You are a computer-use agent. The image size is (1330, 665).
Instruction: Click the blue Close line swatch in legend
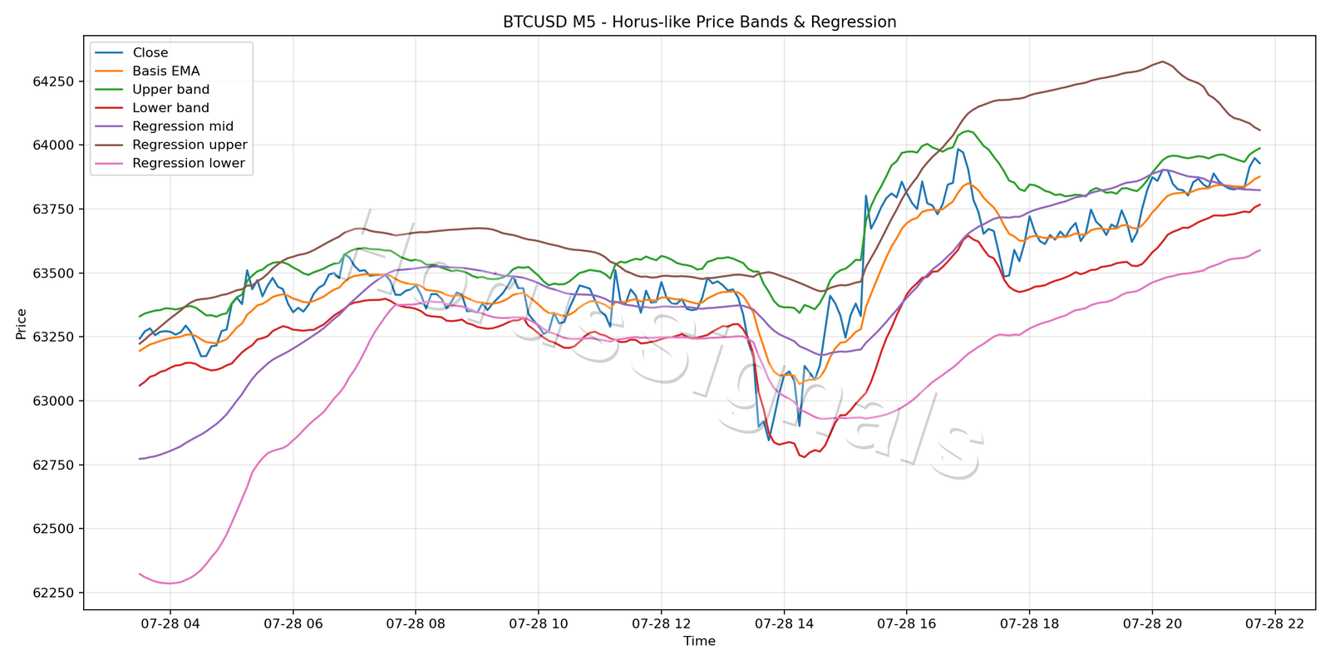(110, 52)
